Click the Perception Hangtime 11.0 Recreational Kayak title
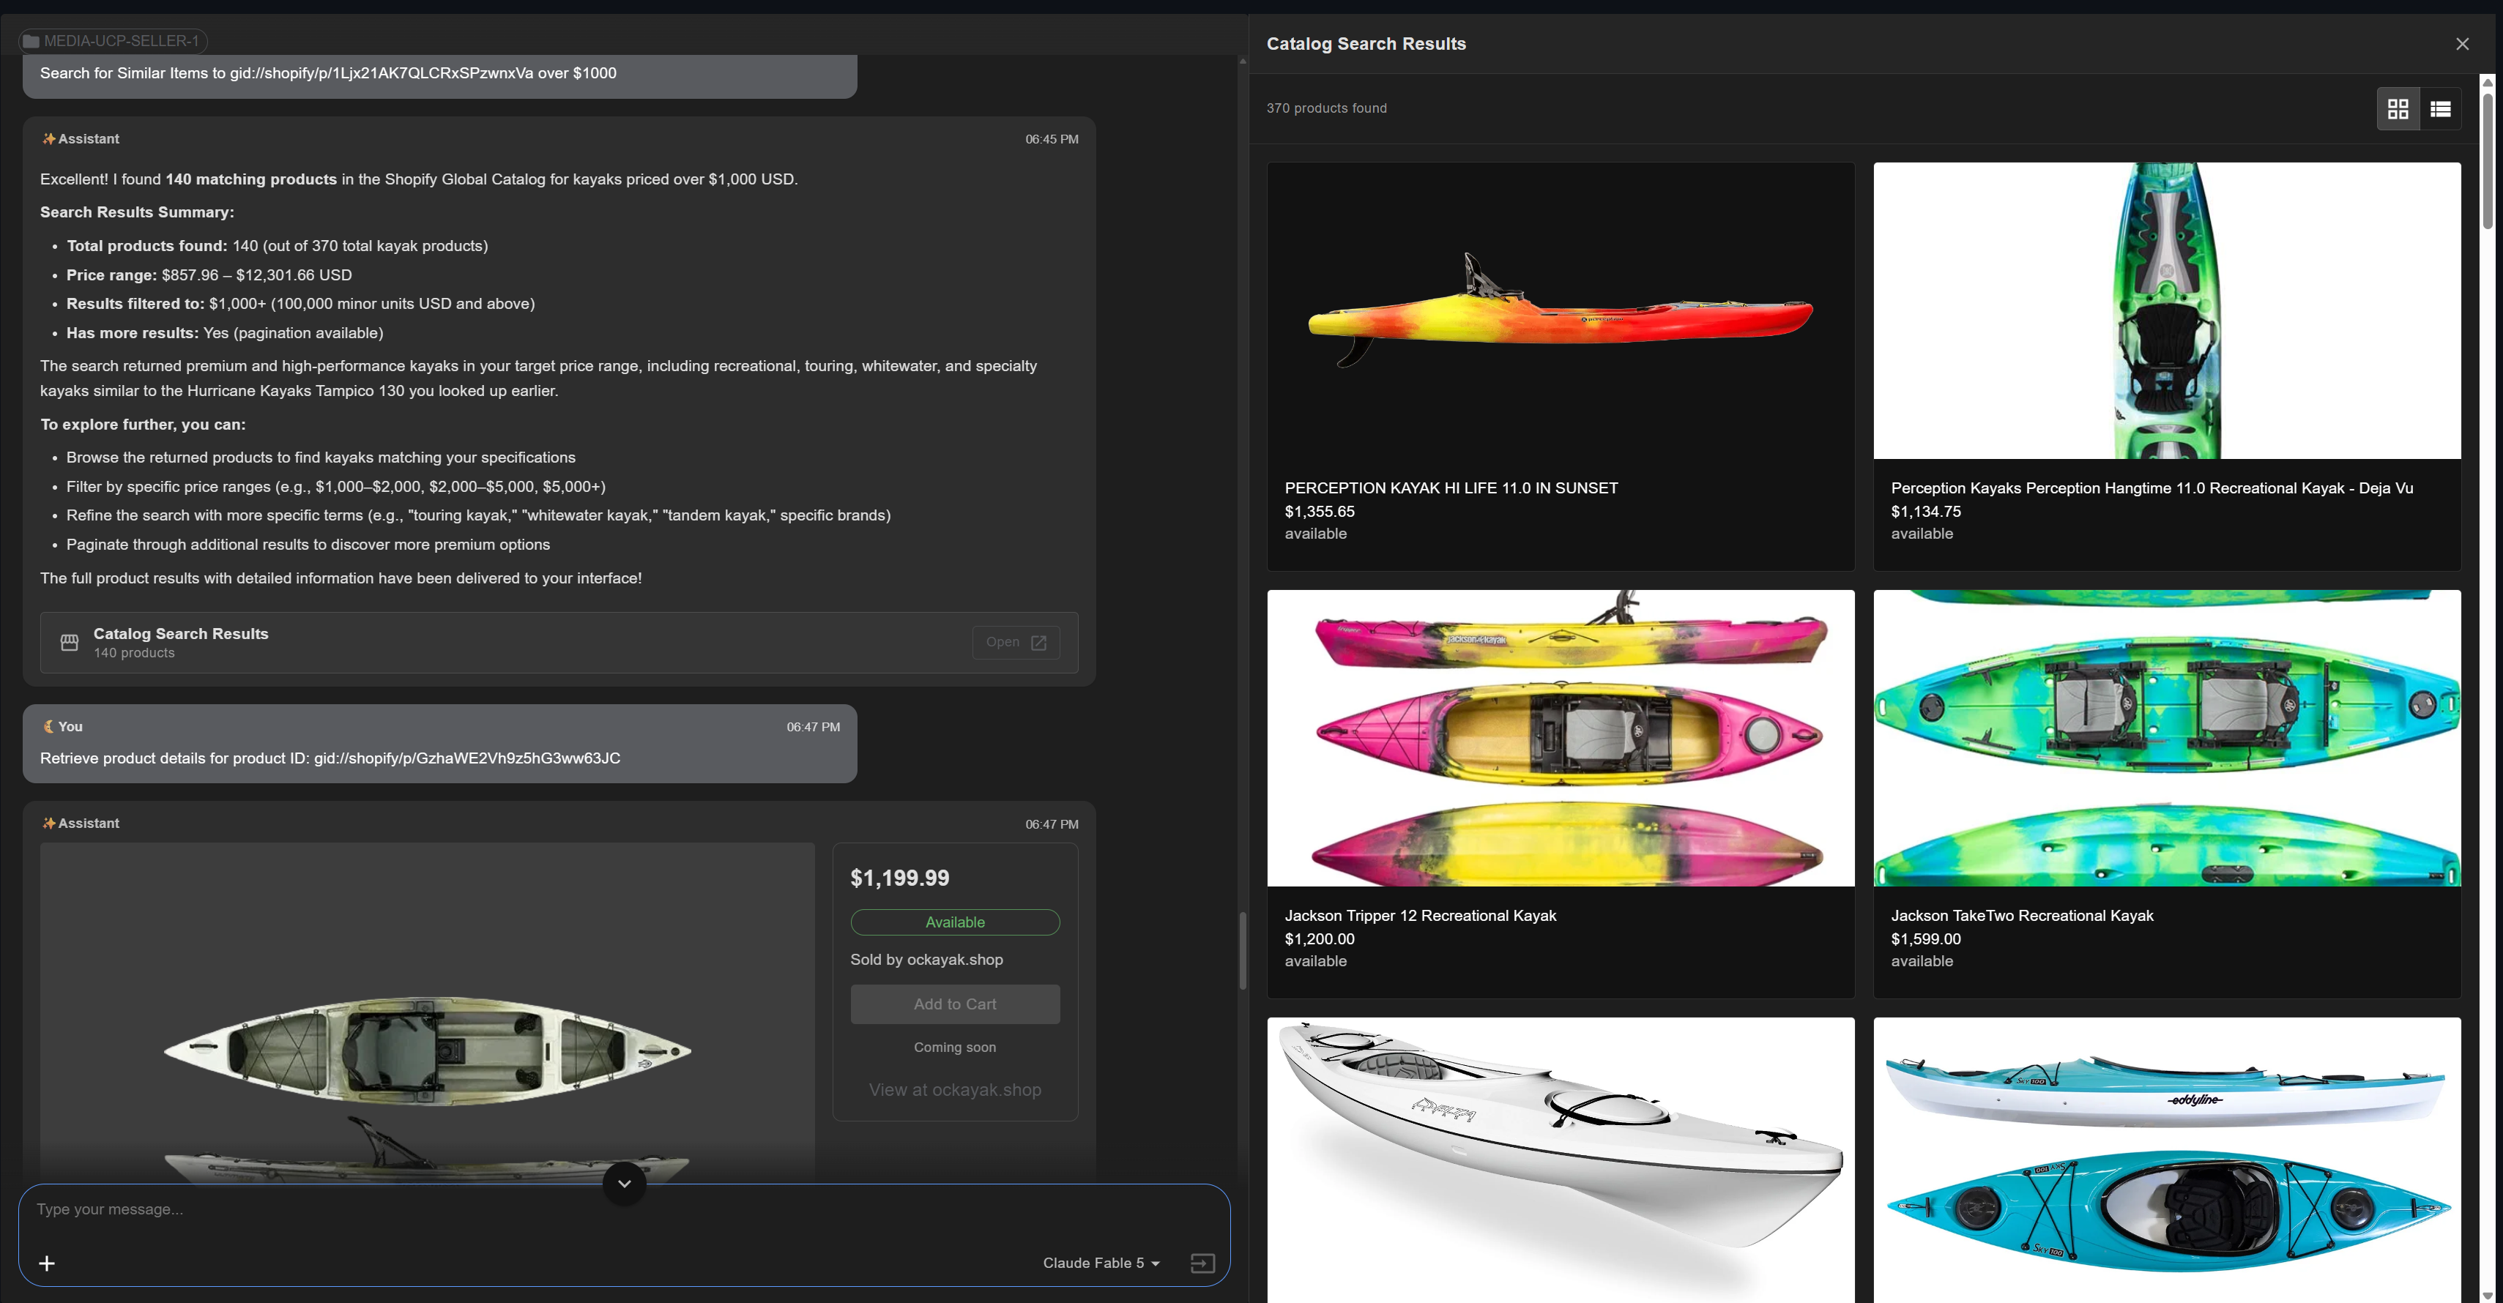The width and height of the screenshot is (2503, 1303). pos(2151,488)
